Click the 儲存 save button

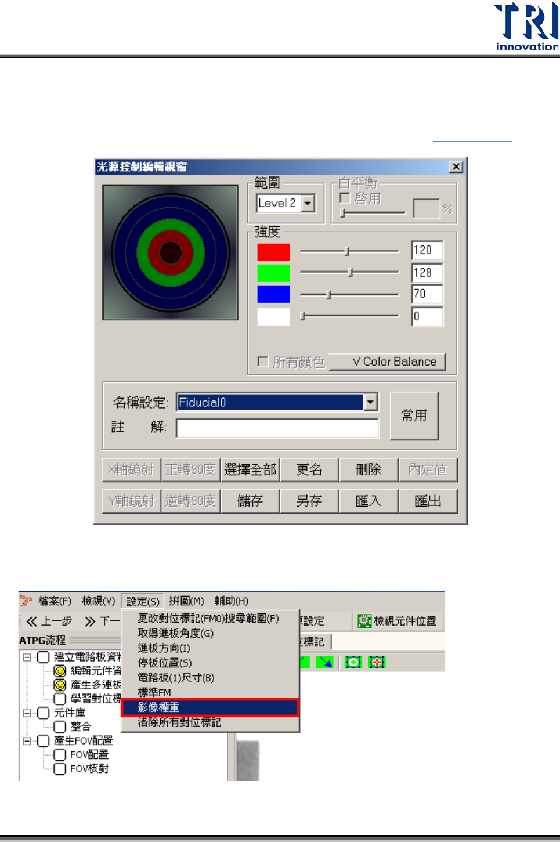tap(250, 501)
